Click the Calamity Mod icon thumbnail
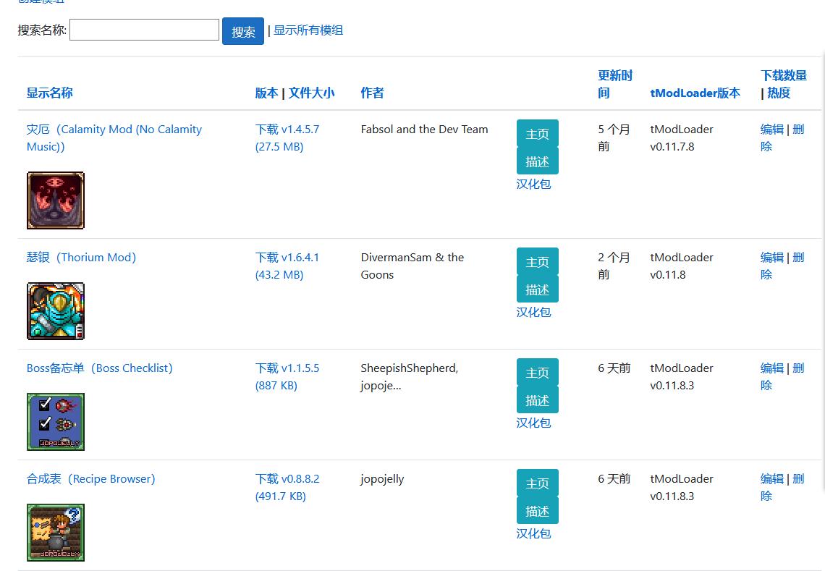 (56, 200)
